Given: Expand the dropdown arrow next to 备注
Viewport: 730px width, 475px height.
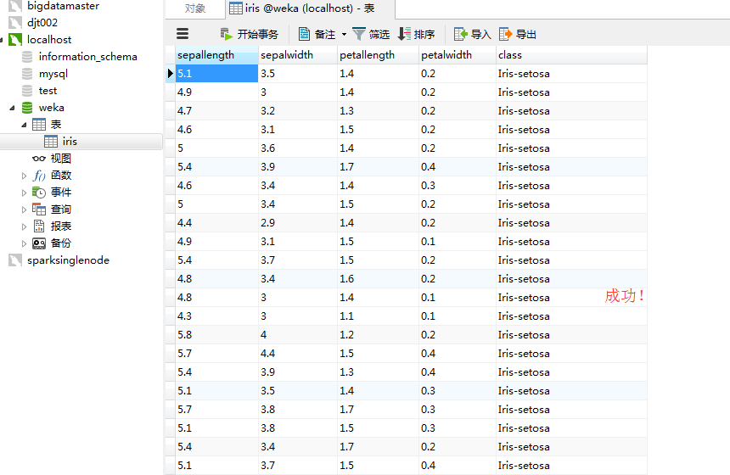Looking at the screenshot, I should (x=344, y=34).
